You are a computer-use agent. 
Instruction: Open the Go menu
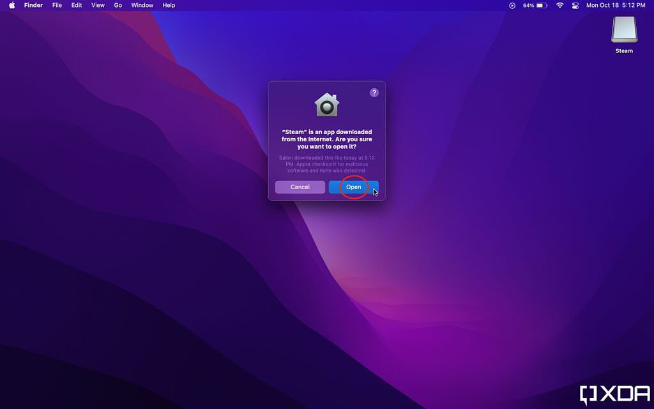[x=118, y=5]
